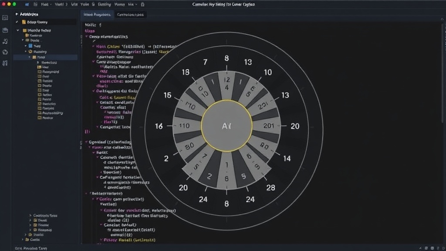
Task: Click the outer dial label "14"
Action: click(287, 159)
